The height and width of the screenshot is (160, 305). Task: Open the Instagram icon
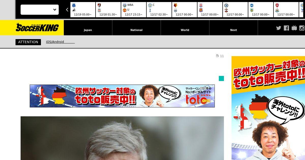click(x=302, y=28)
